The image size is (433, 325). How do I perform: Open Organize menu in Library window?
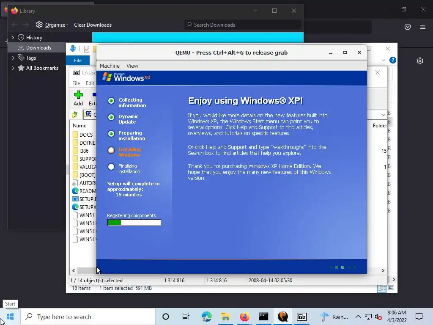click(57, 25)
